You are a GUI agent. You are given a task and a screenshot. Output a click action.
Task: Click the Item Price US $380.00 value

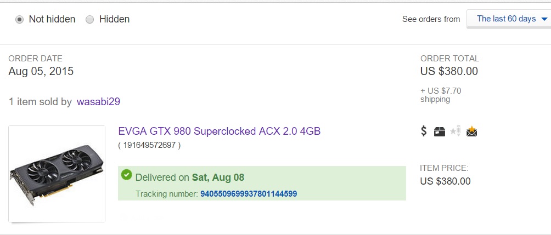[445, 181]
